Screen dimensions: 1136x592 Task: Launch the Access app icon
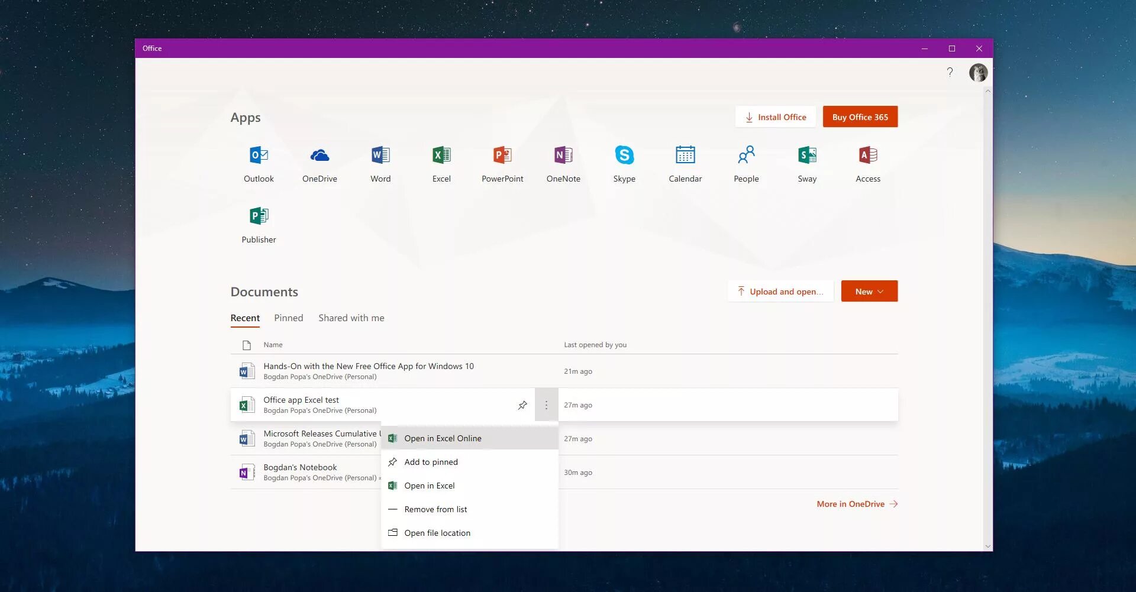(868, 156)
